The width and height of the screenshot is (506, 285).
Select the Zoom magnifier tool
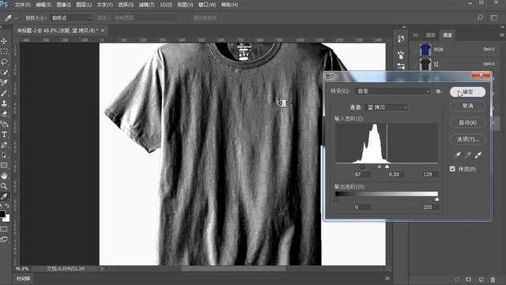(4, 186)
